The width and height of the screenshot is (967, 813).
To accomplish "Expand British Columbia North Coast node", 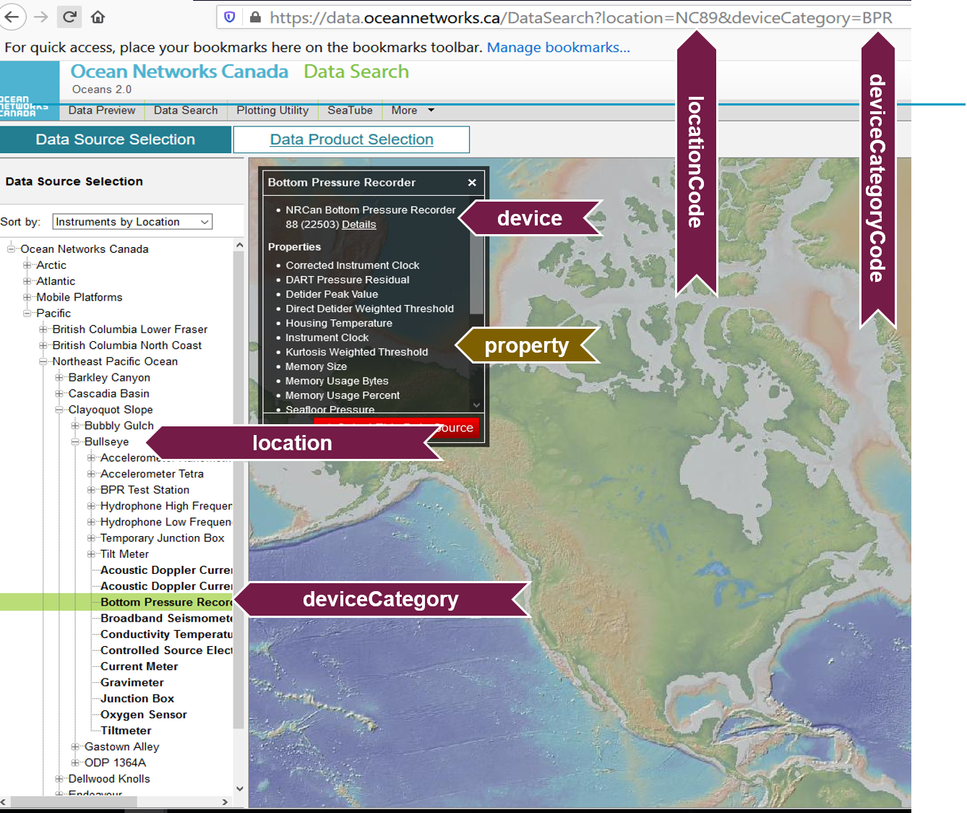I will tap(43, 345).
